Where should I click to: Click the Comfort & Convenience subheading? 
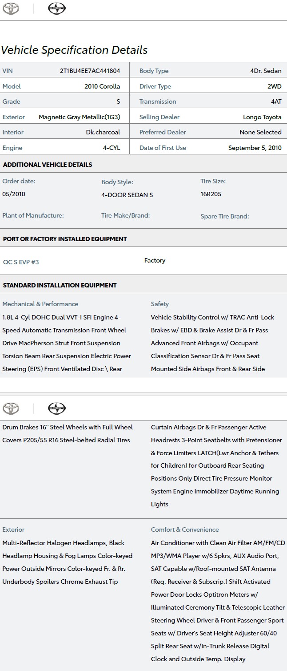[185, 530]
